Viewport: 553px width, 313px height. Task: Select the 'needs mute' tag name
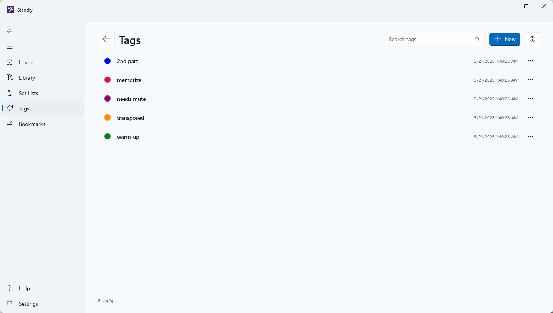click(131, 99)
